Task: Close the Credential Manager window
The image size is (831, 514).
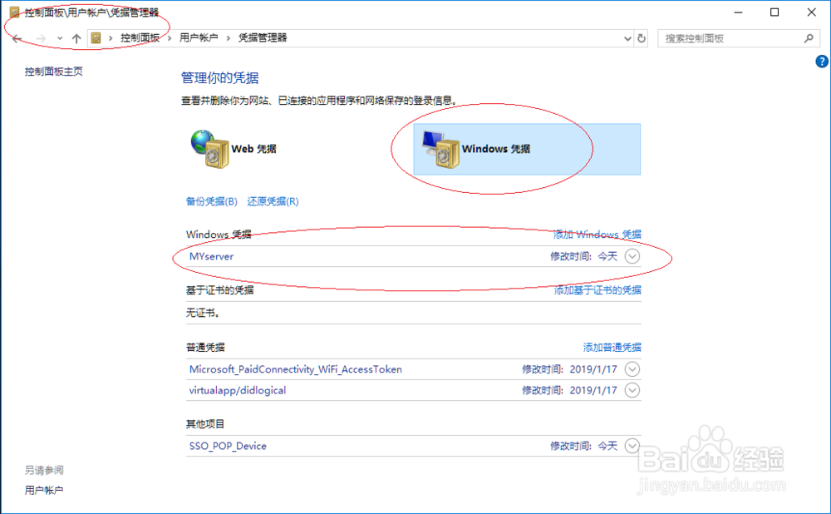Action: coord(811,12)
